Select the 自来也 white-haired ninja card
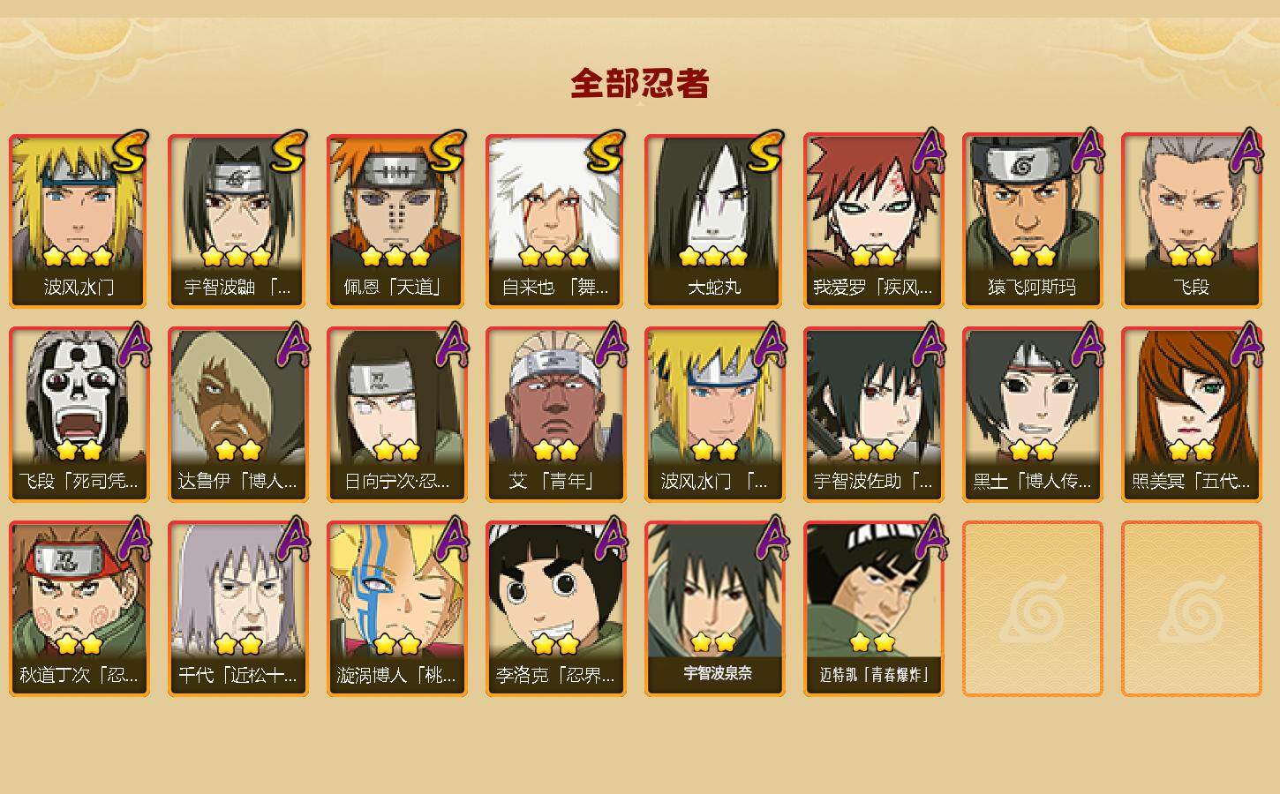 pyautogui.click(x=555, y=221)
